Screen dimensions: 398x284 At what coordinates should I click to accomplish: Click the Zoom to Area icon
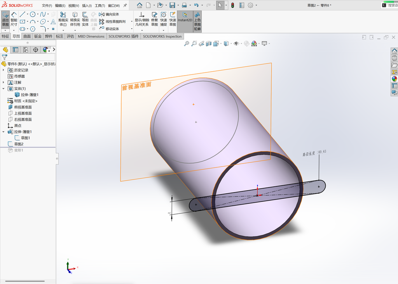coord(194,43)
